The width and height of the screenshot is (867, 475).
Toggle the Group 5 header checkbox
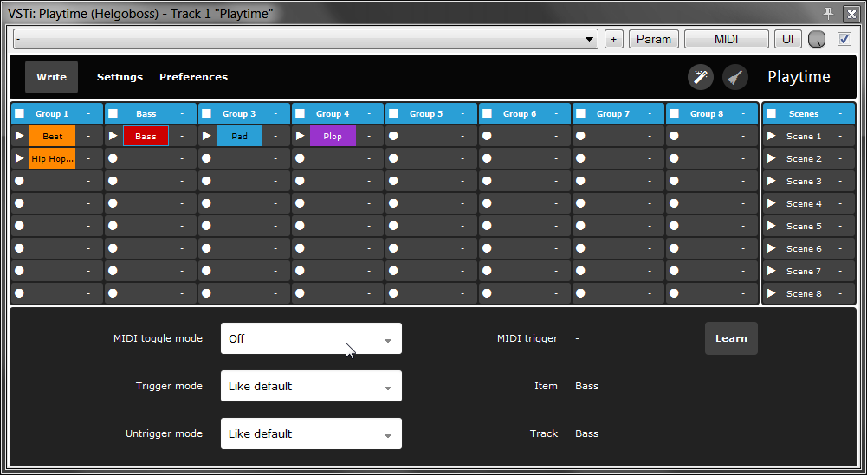[x=394, y=113]
